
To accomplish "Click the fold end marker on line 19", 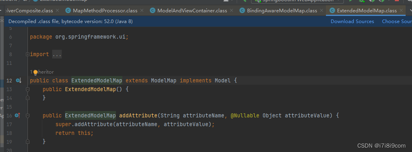I will pyautogui.click(x=27, y=142).
